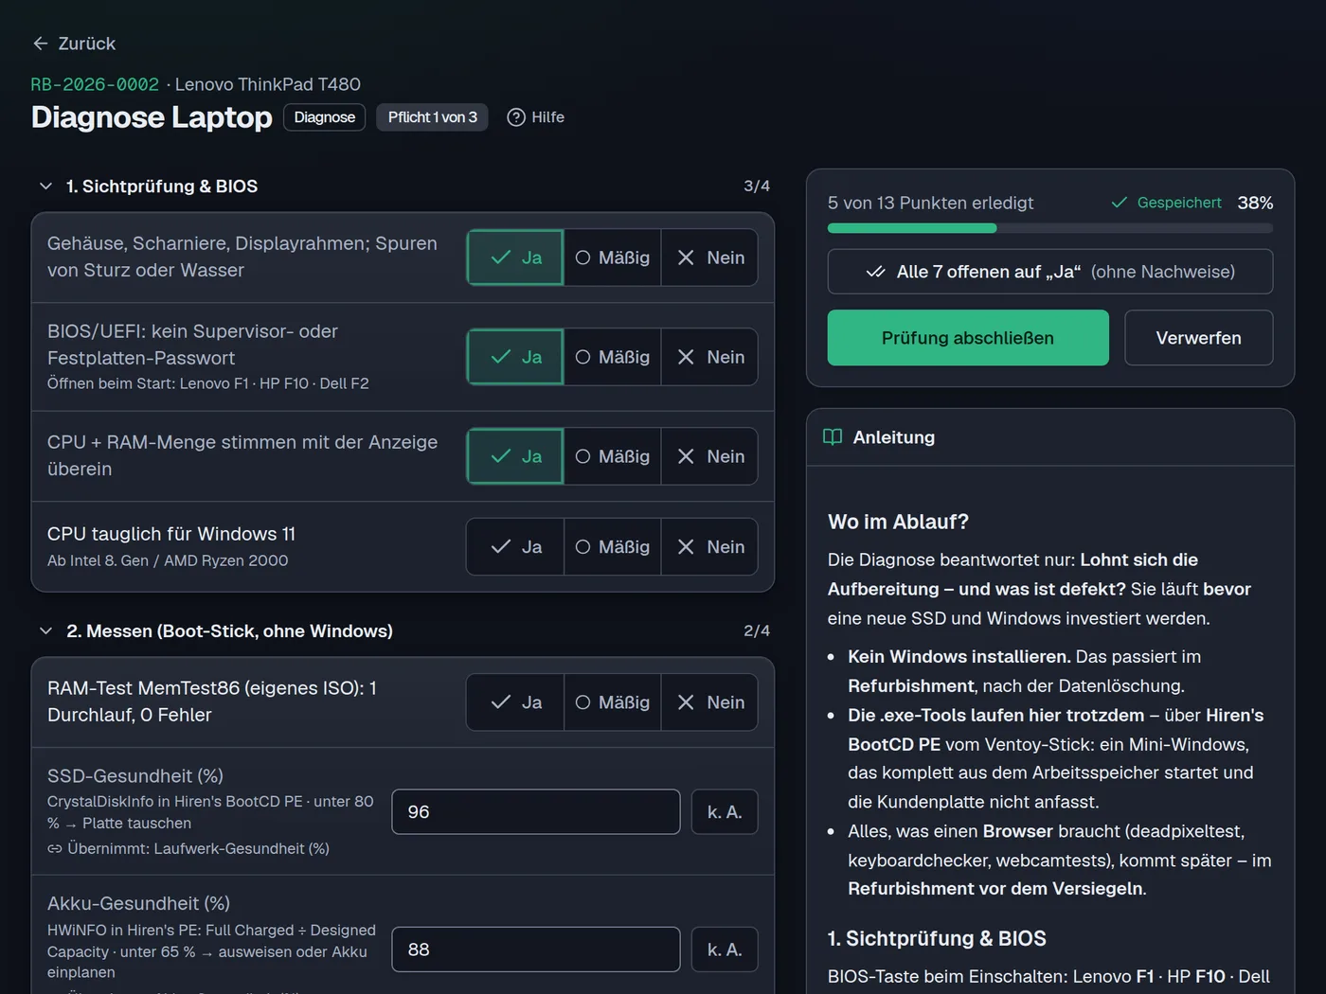Mark Gehäuse check as Mäßig
This screenshot has width=1326, height=994.
click(613, 257)
